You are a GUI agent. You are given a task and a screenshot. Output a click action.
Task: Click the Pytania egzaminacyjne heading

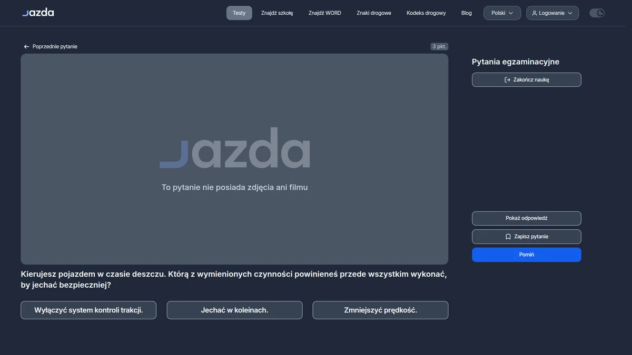(x=516, y=62)
